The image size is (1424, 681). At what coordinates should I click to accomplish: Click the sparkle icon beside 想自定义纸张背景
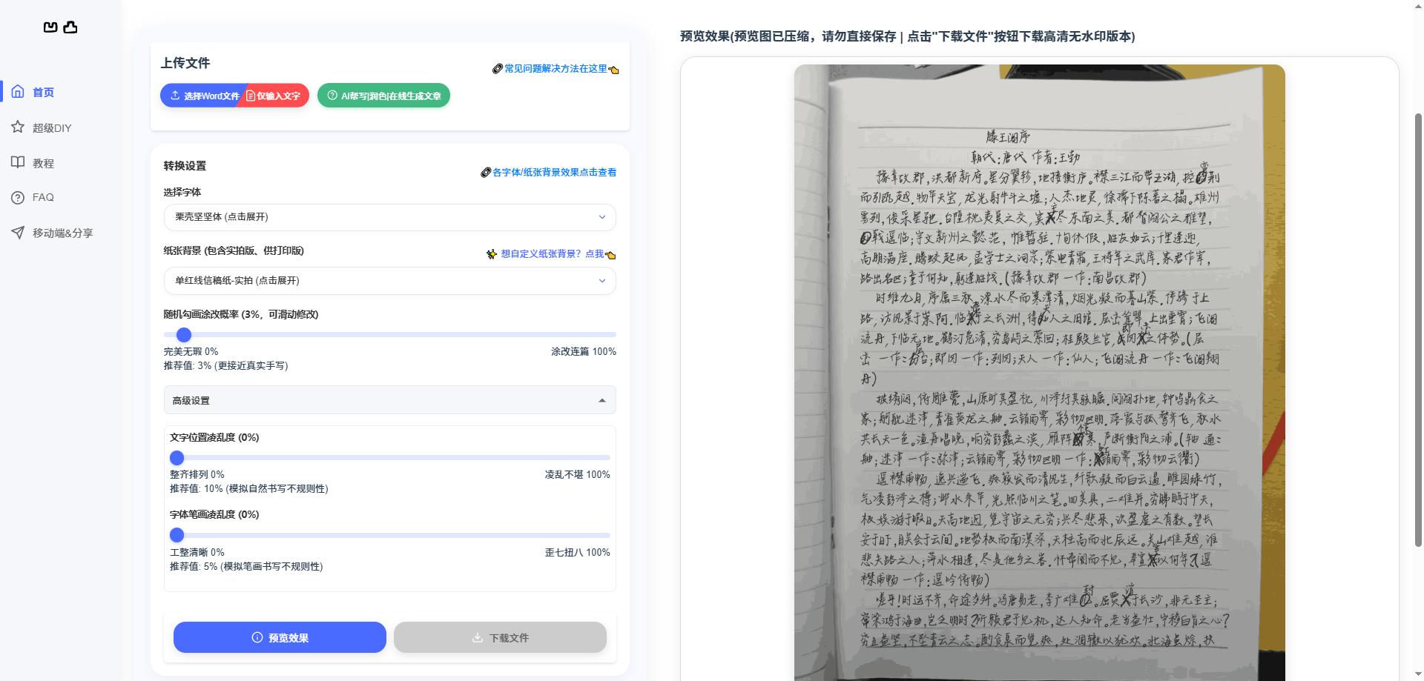click(491, 253)
